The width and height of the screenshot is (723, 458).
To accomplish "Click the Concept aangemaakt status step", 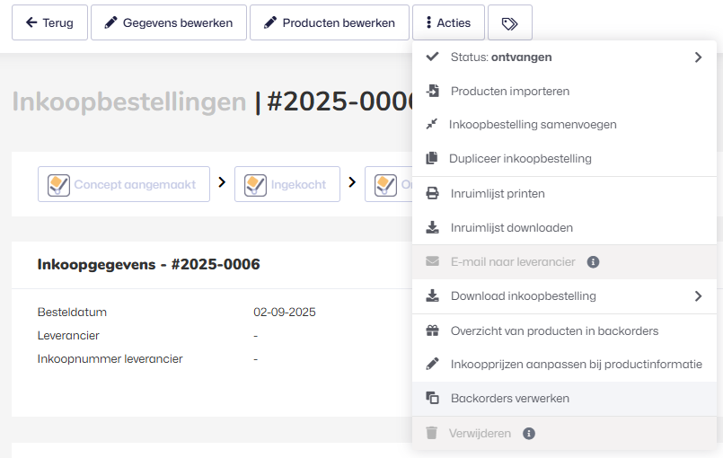I will [123, 184].
